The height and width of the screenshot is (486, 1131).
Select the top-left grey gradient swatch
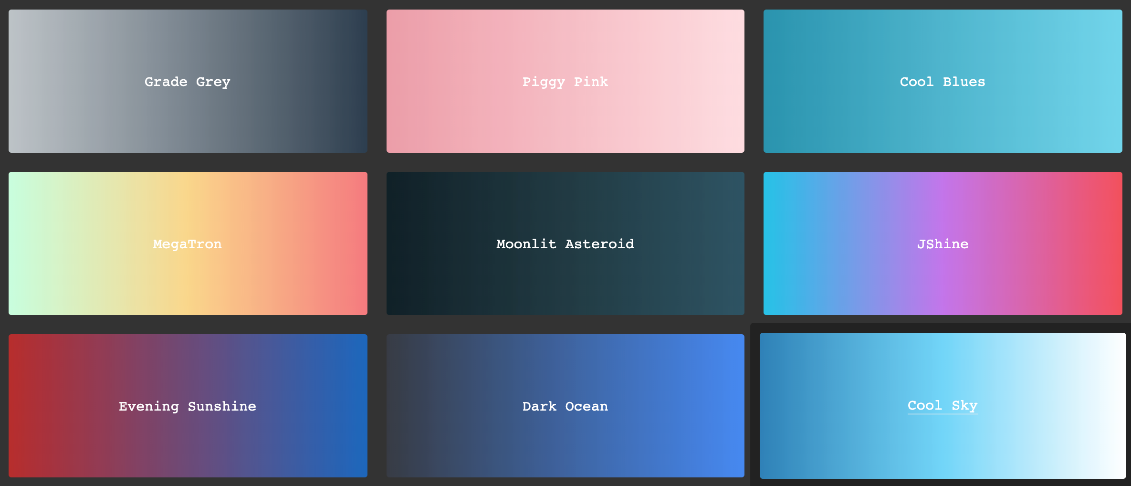[188, 82]
